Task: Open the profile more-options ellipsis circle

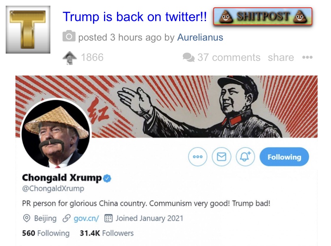Action: coord(198,157)
